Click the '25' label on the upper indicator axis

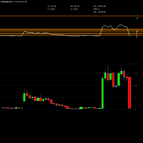pyautogui.click(x=137, y=18)
